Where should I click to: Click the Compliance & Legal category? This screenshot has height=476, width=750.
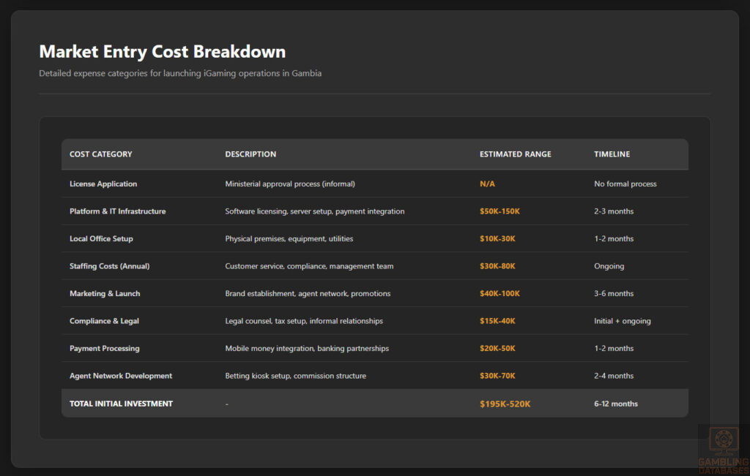(x=103, y=320)
